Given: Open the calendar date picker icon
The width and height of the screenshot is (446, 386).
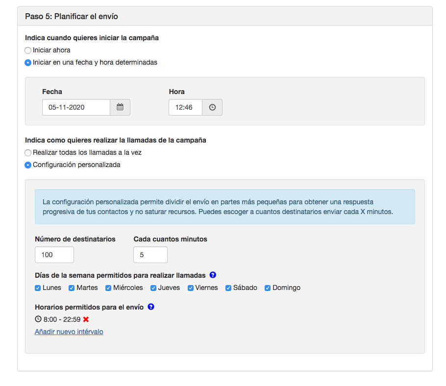Looking at the screenshot, I should 120,107.
